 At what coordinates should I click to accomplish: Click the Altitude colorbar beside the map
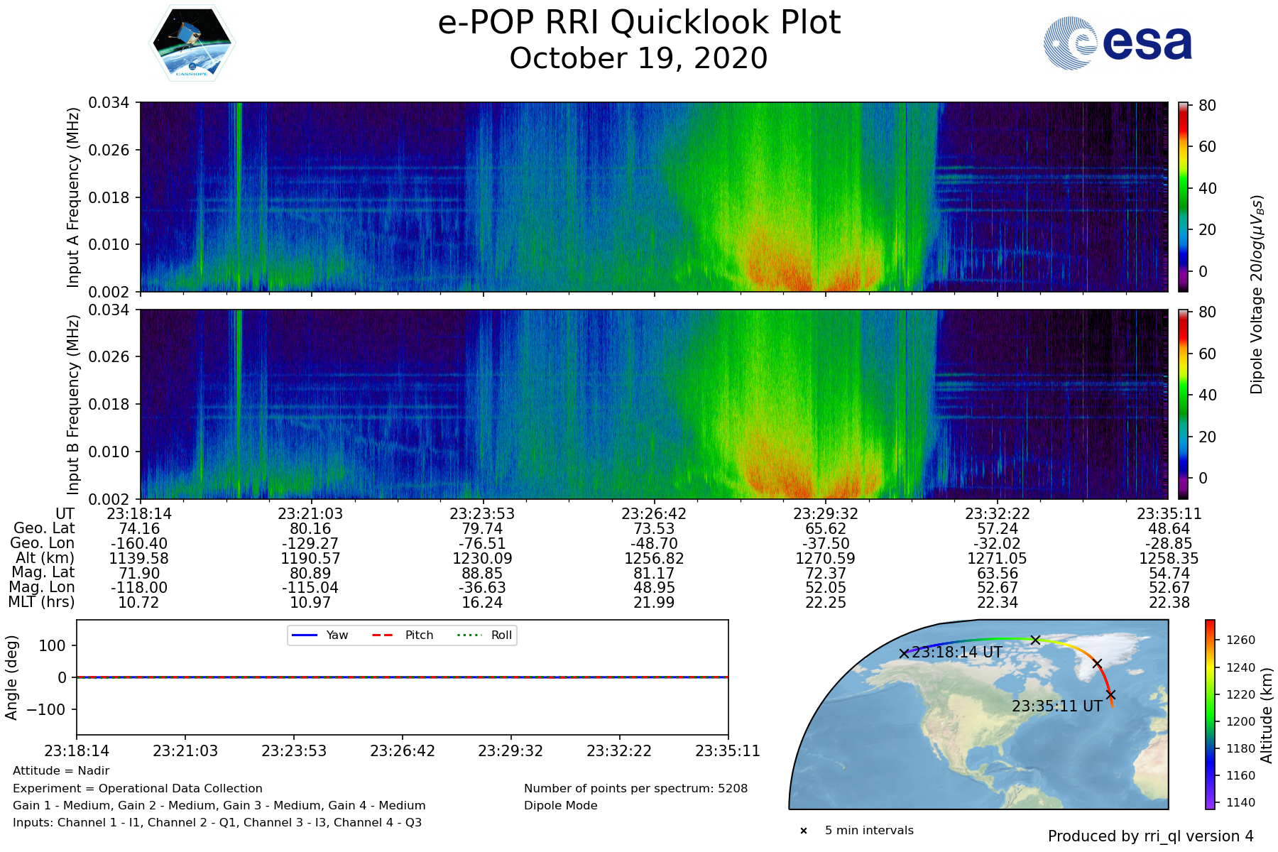[x=1210, y=714]
